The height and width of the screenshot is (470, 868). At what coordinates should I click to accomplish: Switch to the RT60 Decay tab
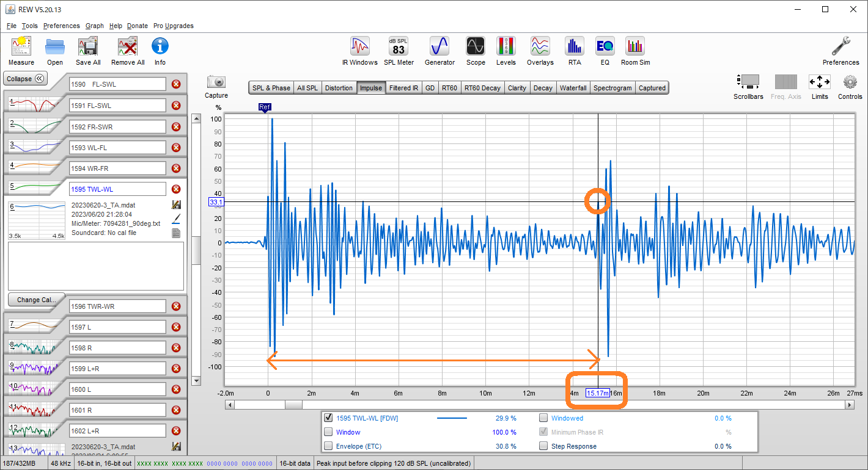pyautogui.click(x=482, y=88)
